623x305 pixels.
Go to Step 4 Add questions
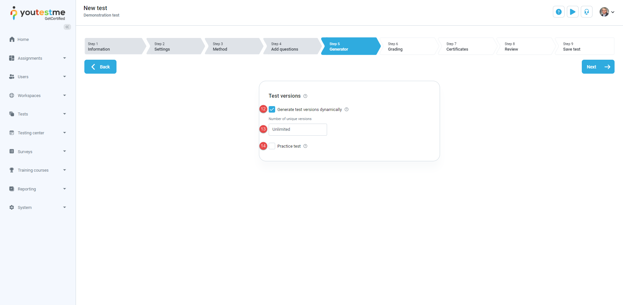click(x=292, y=46)
